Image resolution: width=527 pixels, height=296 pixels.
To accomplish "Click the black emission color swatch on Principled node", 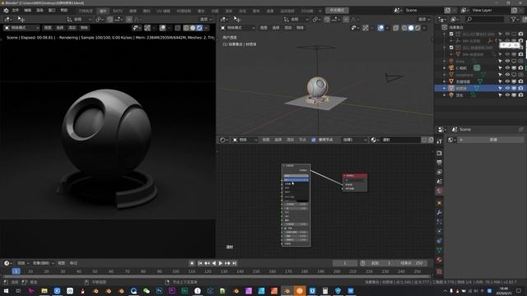I will (x=302, y=200).
